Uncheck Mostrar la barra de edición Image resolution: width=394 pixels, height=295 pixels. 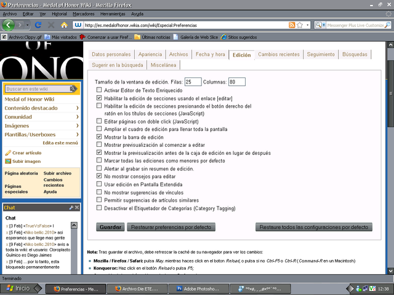click(x=99, y=136)
